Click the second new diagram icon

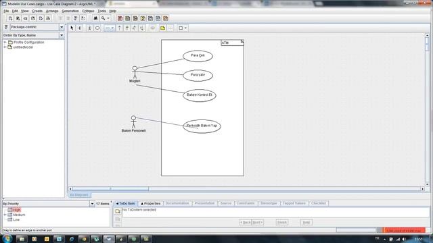click(128, 18)
